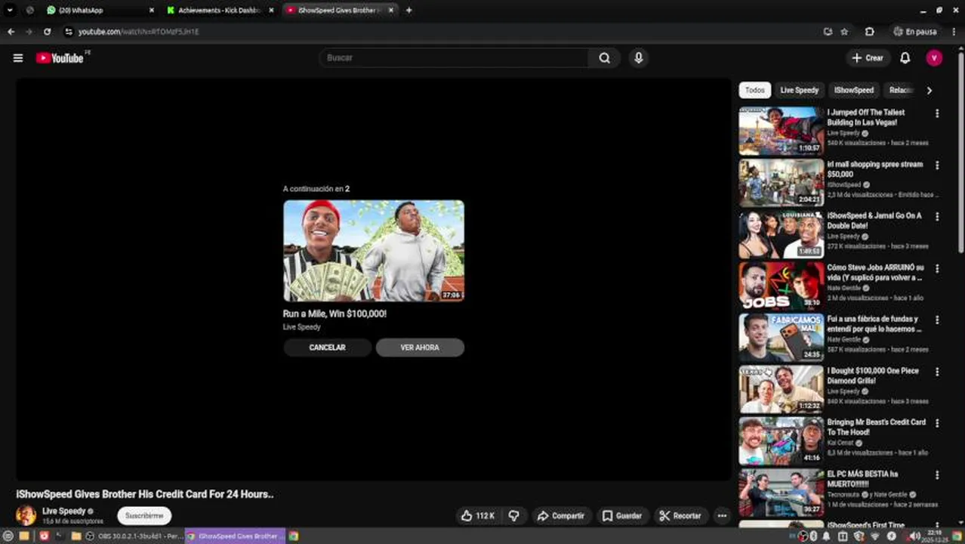Open the browser tab search dropdown
Screen dimensions: 965x544
(x=10, y=10)
